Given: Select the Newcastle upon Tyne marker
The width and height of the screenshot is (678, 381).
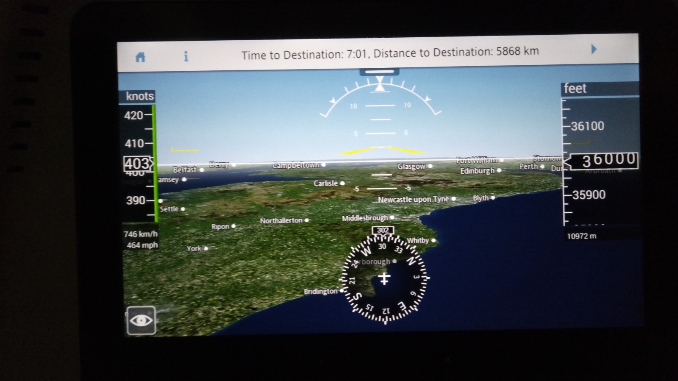Looking at the screenshot, I should click(453, 199).
